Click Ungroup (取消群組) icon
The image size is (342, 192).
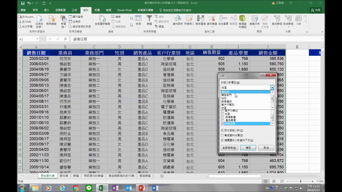click(288, 18)
